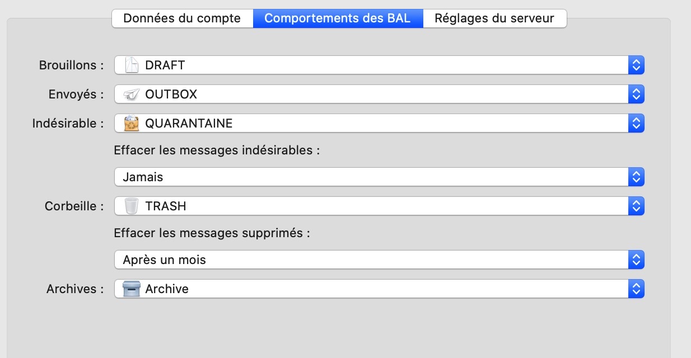Click the blue stepper arrows on the DRAFT field
The height and width of the screenshot is (358, 691).
click(x=636, y=65)
